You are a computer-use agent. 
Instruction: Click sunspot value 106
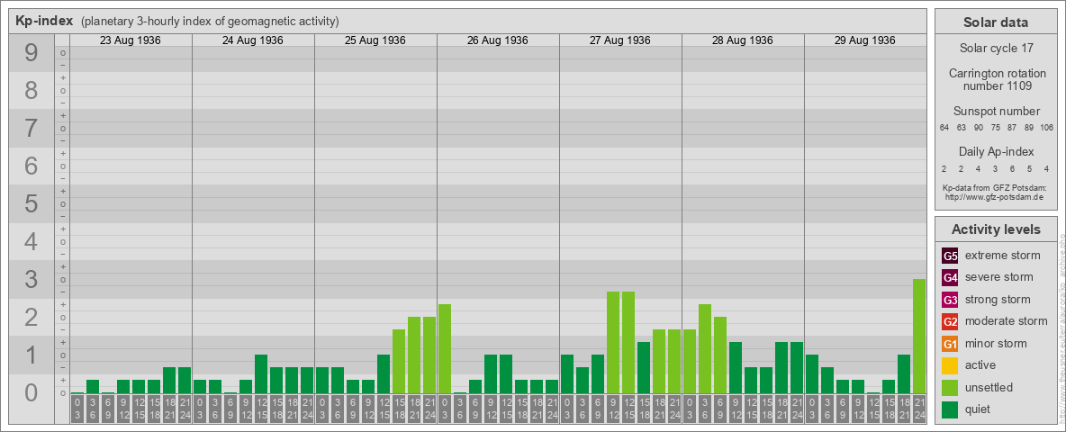click(x=1047, y=128)
